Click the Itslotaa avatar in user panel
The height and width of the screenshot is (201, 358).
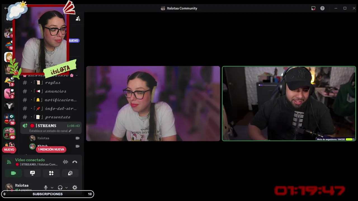coord(9,187)
